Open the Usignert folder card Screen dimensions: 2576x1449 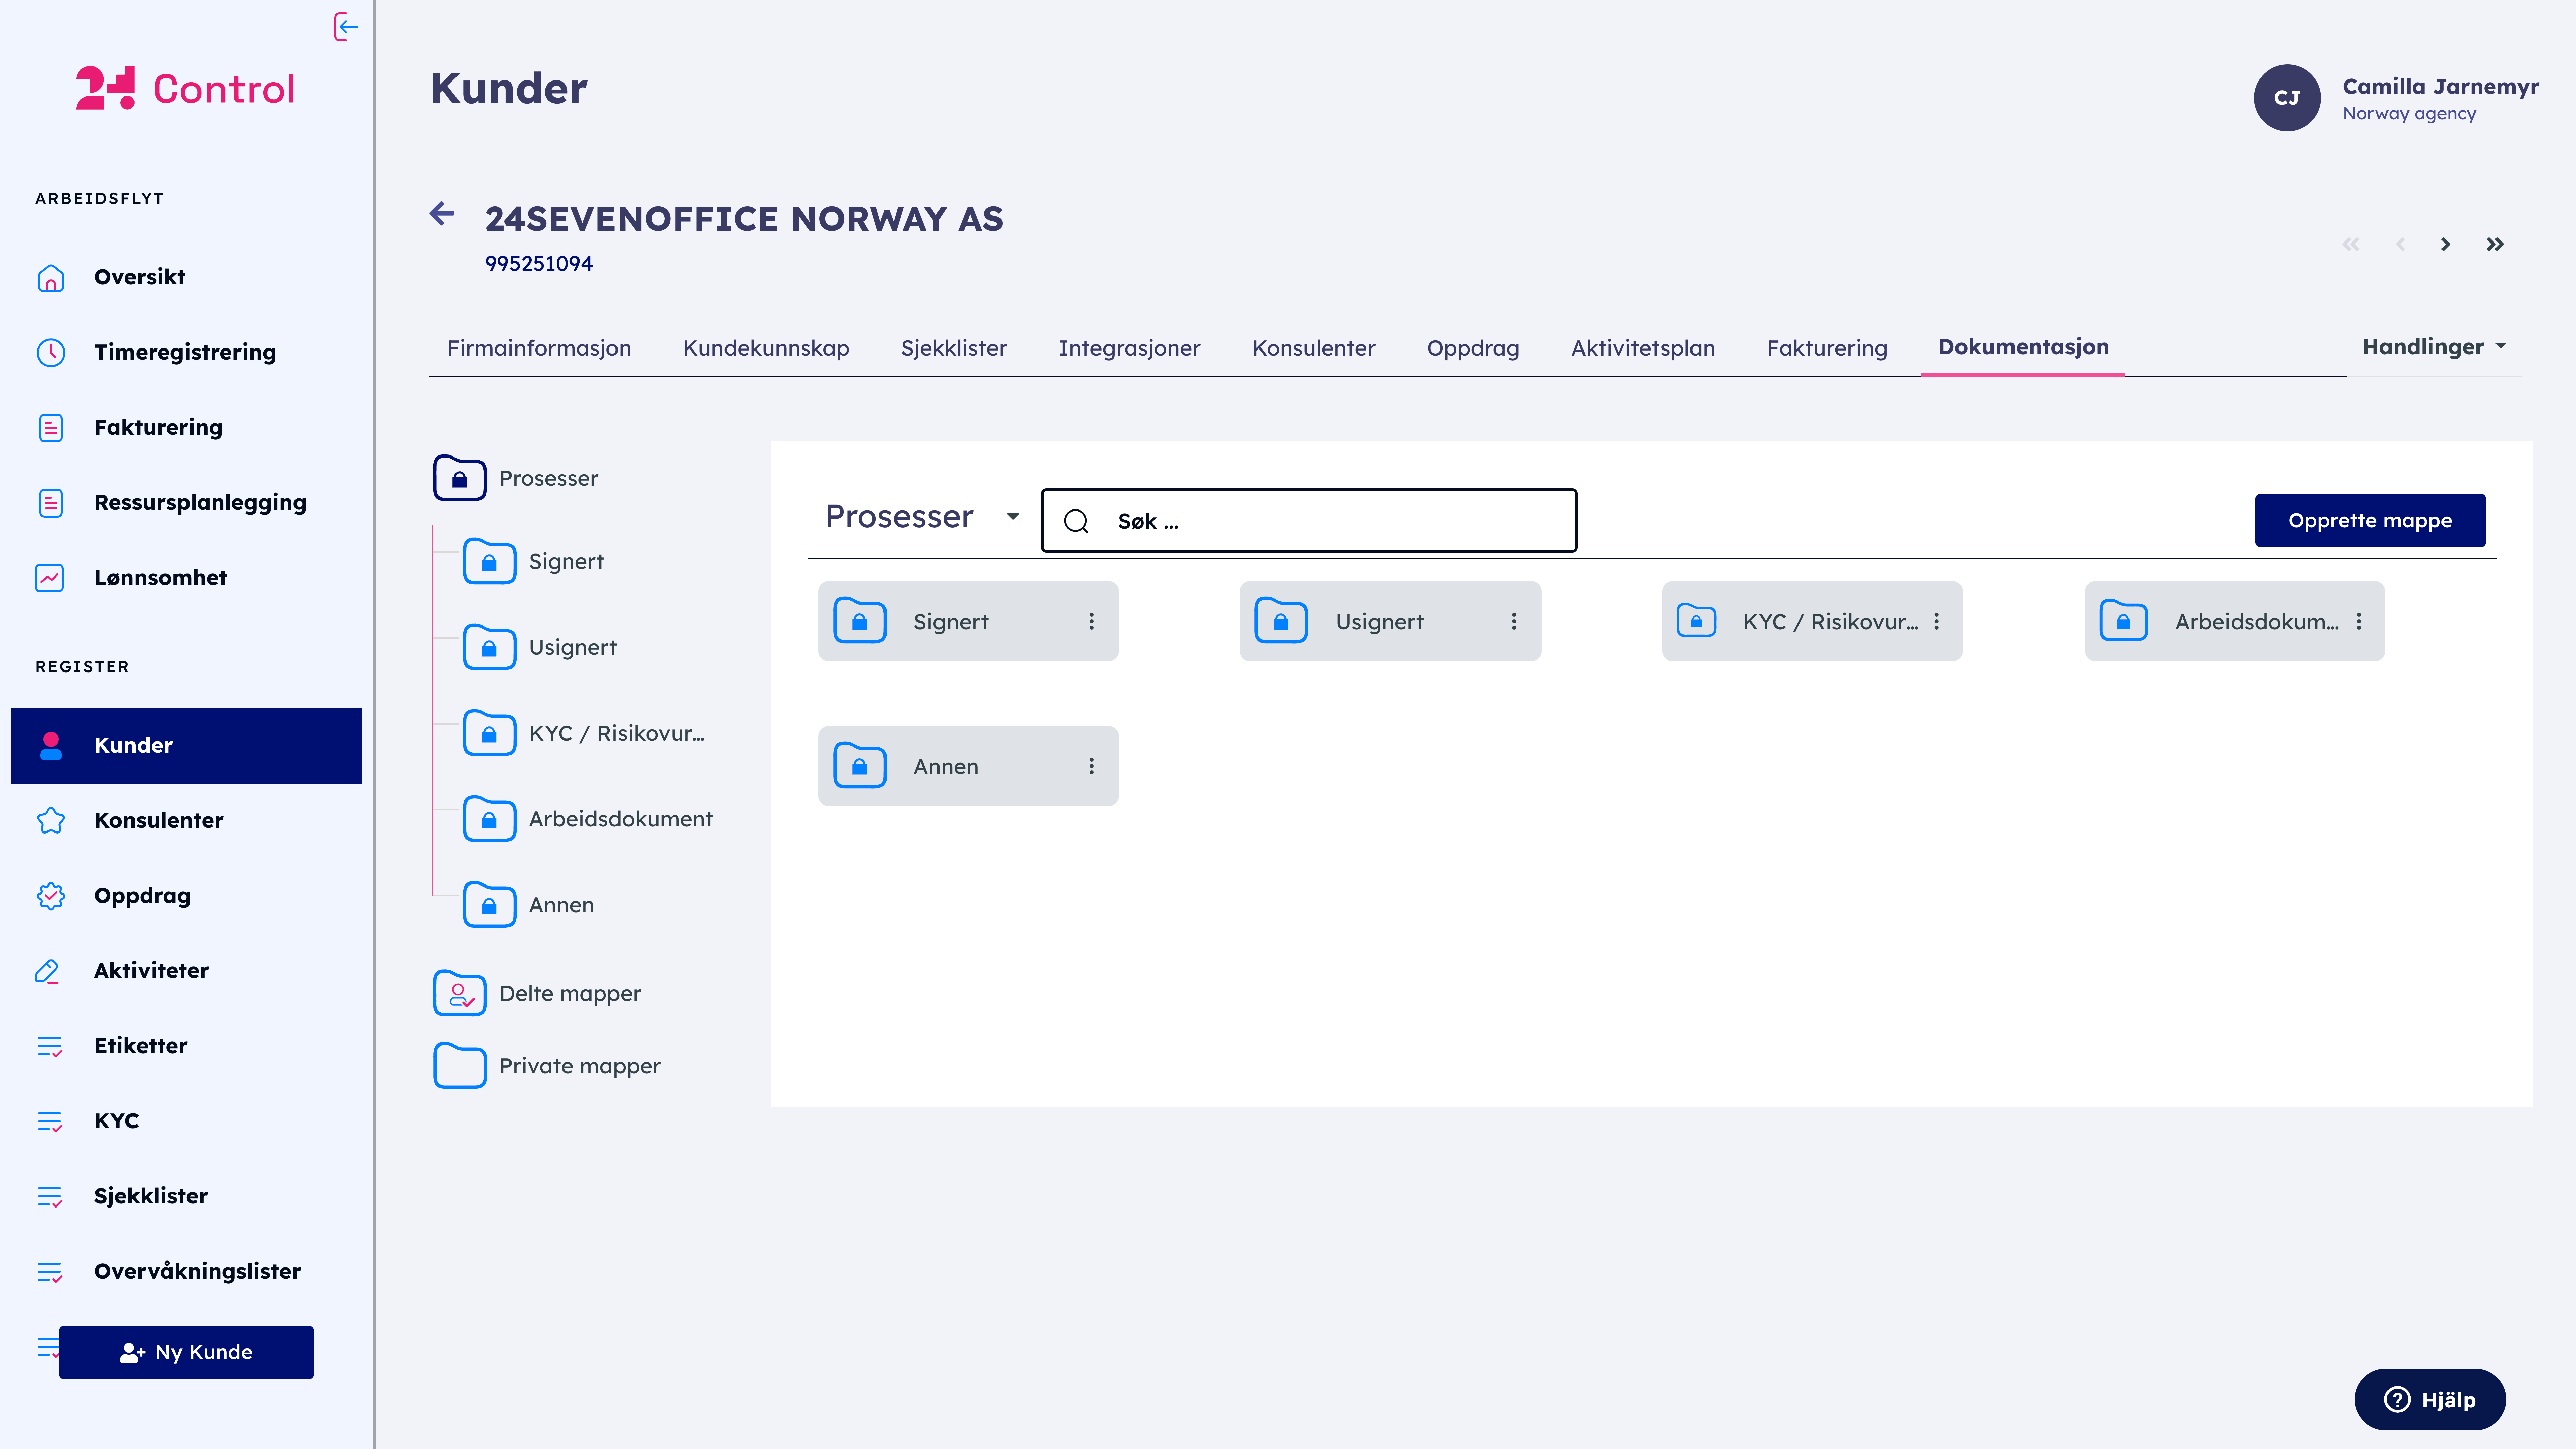coord(1390,621)
